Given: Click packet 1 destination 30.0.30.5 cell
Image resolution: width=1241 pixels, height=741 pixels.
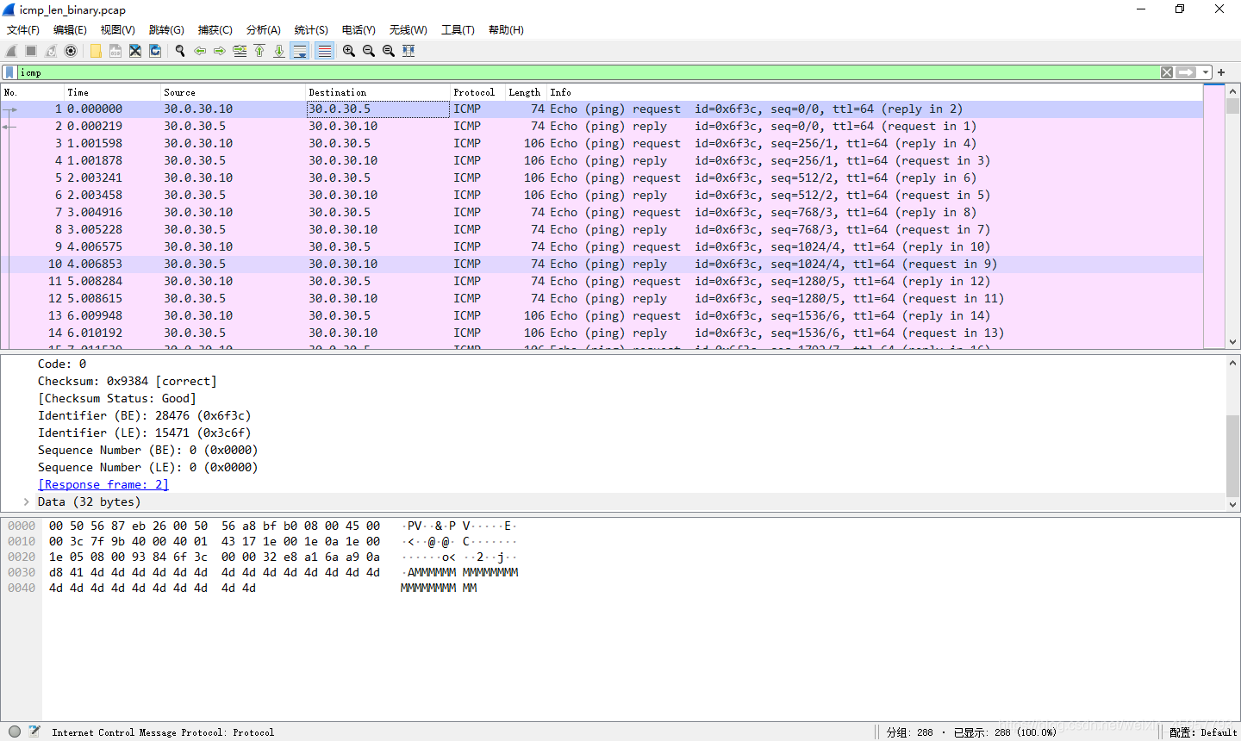Looking at the screenshot, I should pos(377,109).
